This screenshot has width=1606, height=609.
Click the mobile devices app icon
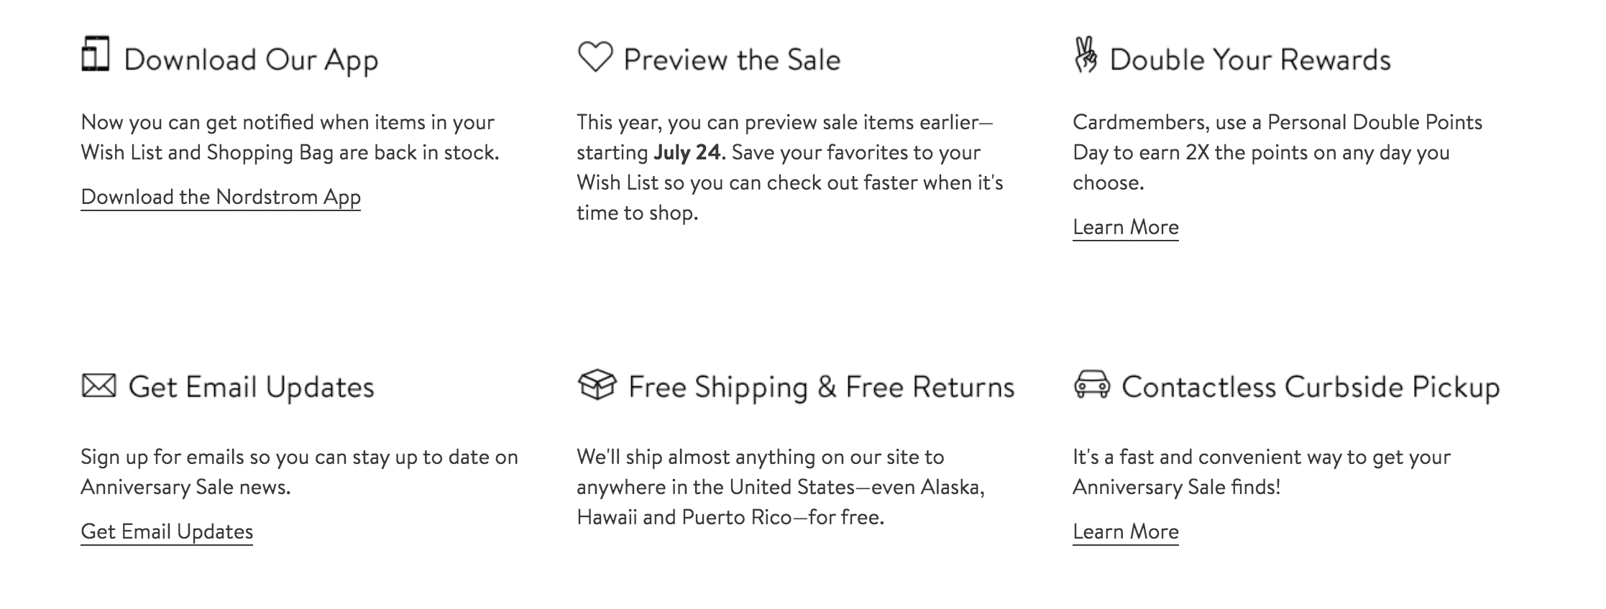(x=95, y=54)
